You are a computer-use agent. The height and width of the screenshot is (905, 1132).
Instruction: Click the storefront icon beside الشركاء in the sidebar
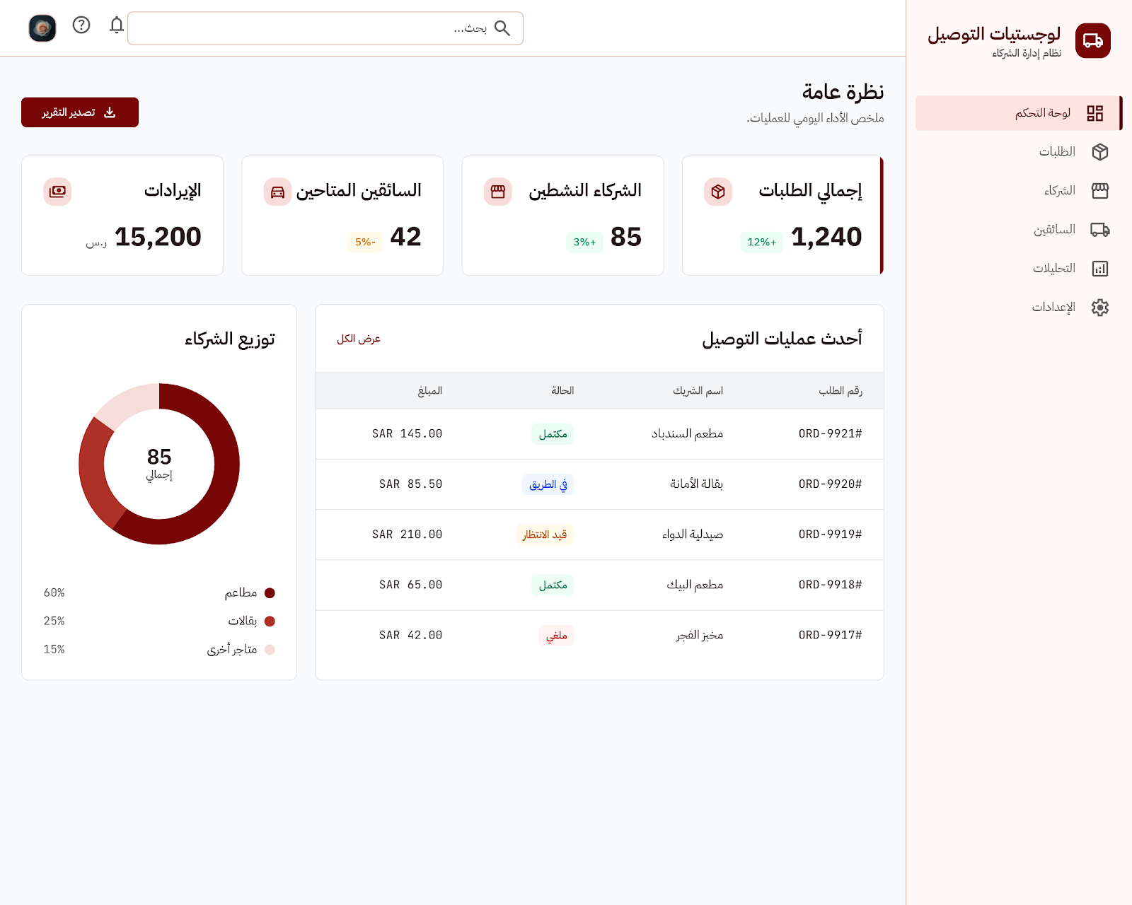(x=1099, y=191)
